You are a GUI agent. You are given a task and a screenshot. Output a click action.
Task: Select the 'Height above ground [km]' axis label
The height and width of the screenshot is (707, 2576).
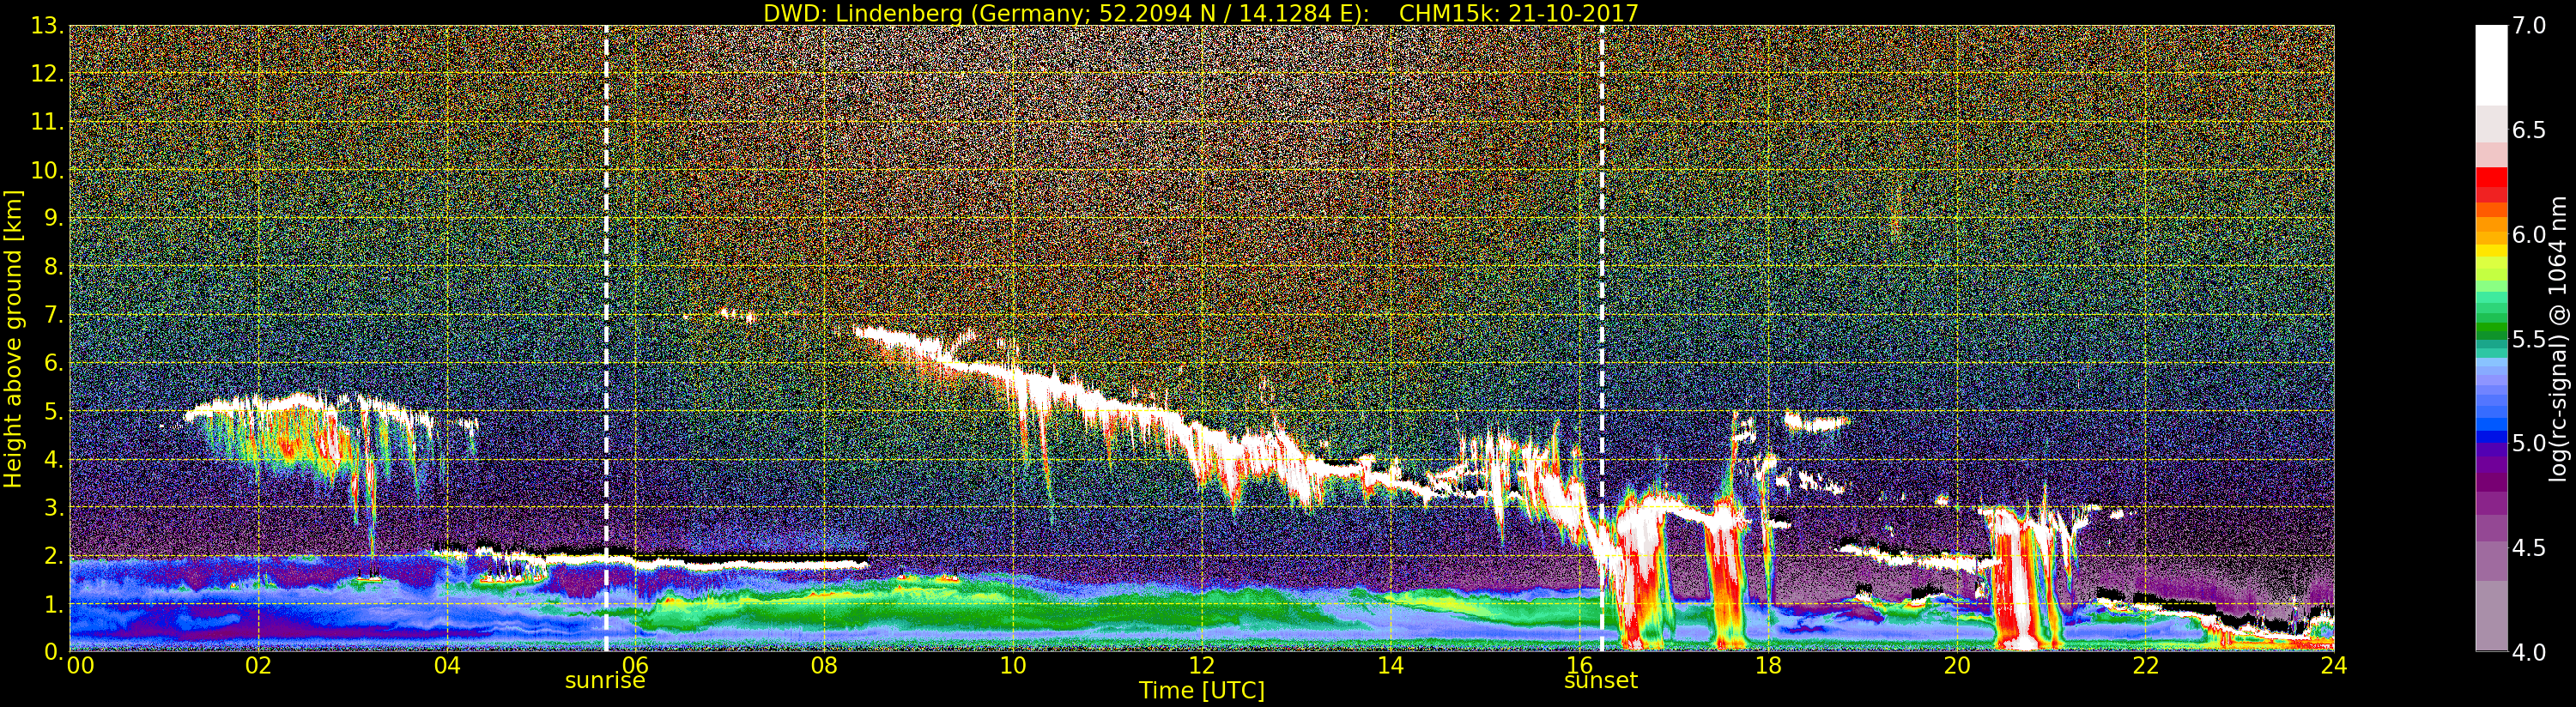(x=13, y=339)
